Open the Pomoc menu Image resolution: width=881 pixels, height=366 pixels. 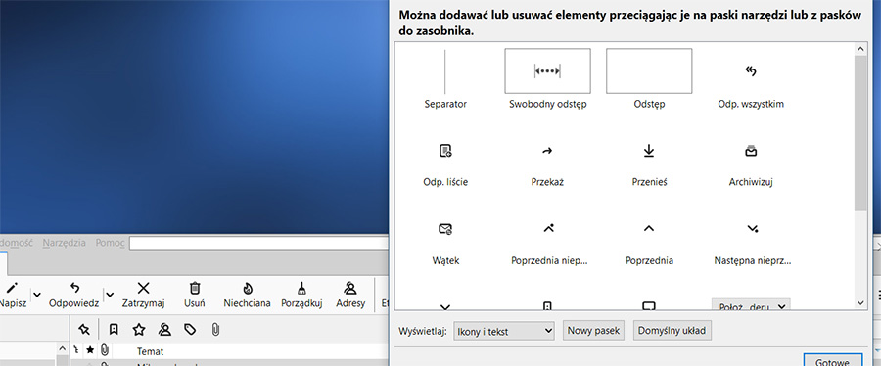click(x=110, y=243)
